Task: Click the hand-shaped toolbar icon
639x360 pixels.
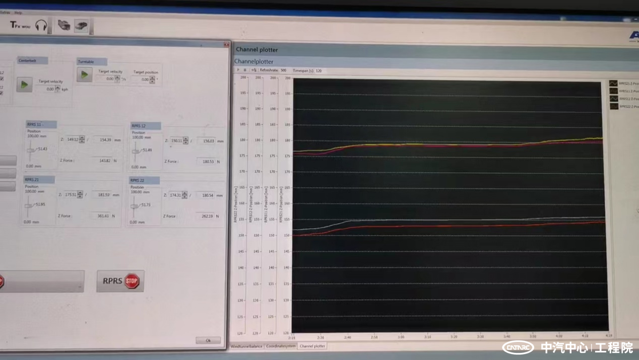Action: coord(63,25)
